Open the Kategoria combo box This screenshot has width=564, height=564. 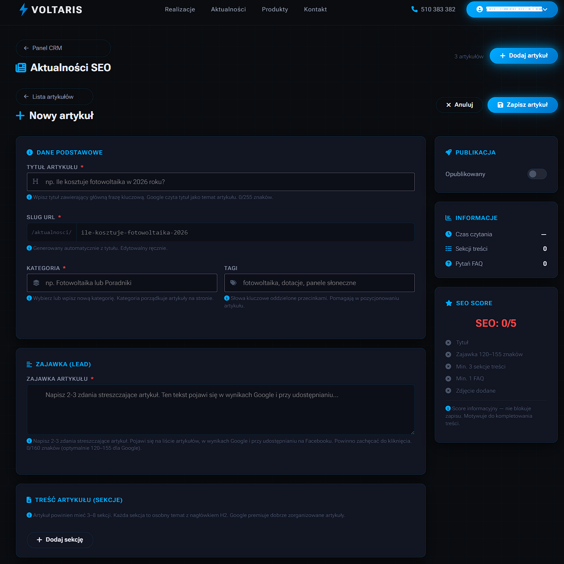pyautogui.click(x=122, y=283)
